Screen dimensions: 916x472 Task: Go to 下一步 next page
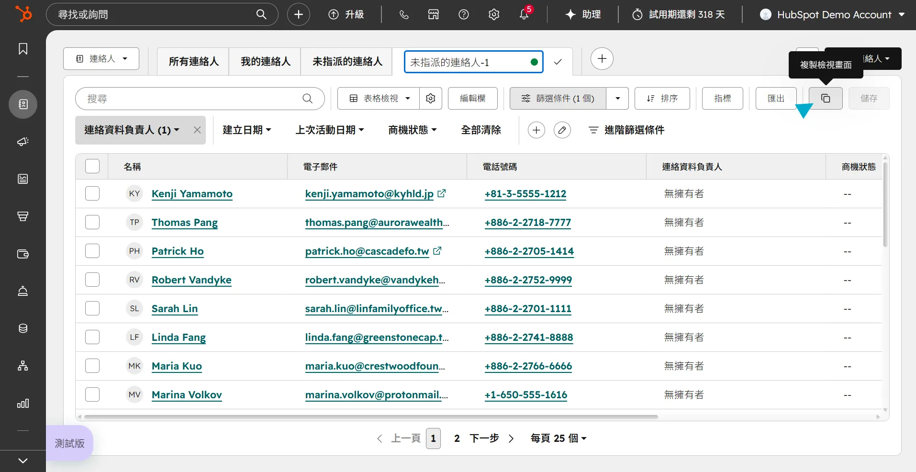coord(492,438)
